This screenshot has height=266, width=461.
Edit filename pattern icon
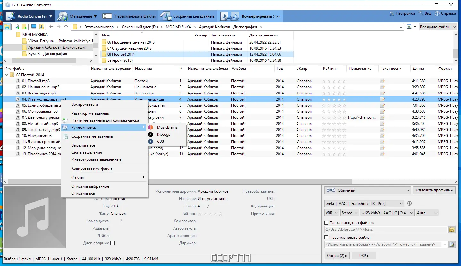click(x=452, y=245)
